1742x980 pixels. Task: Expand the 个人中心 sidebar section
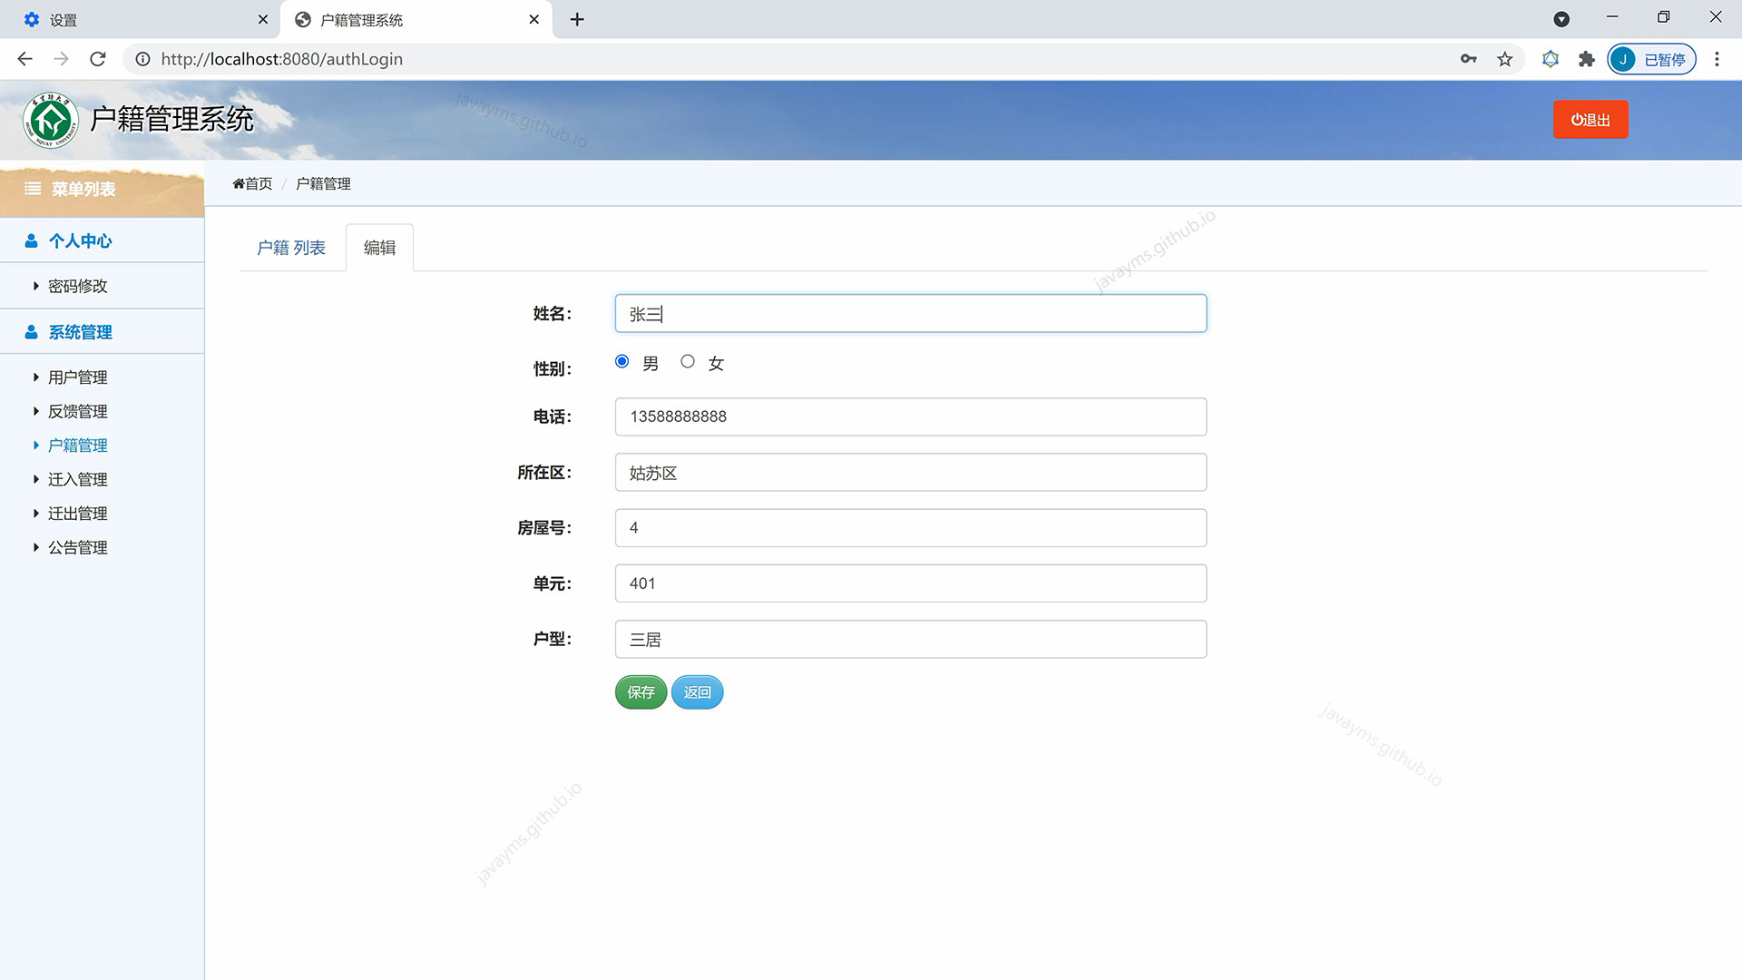point(80,240)
